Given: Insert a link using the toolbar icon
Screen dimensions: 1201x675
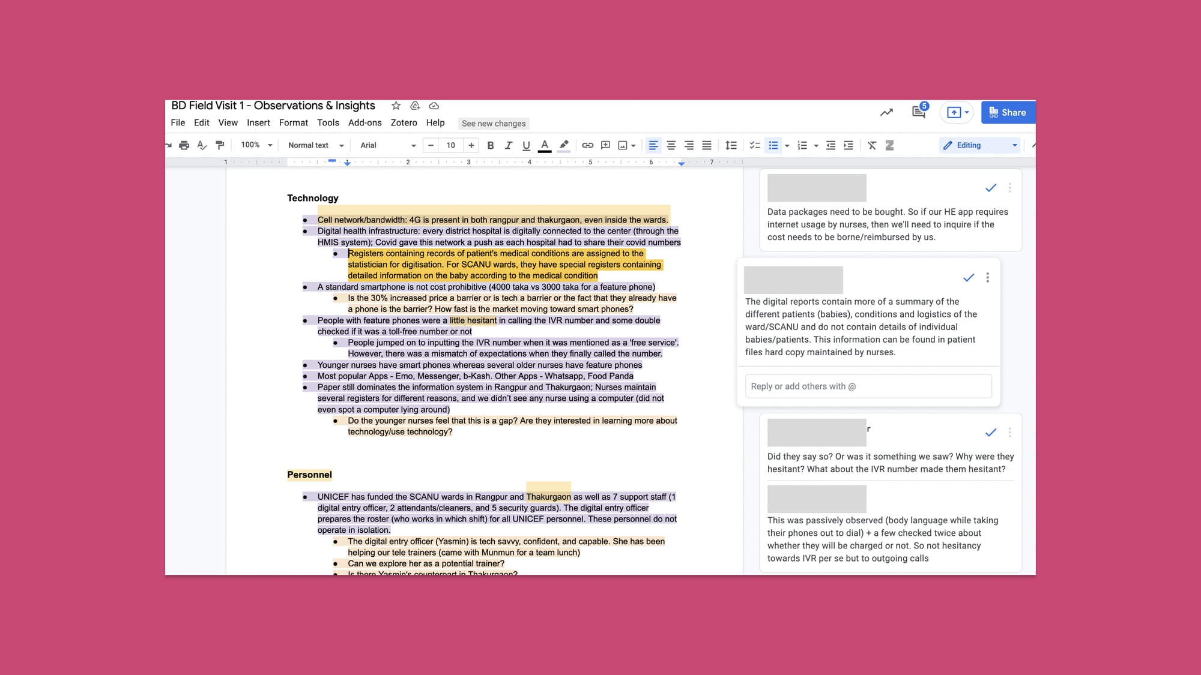Looking at the screenshot, I should click(x=587, y=145).
